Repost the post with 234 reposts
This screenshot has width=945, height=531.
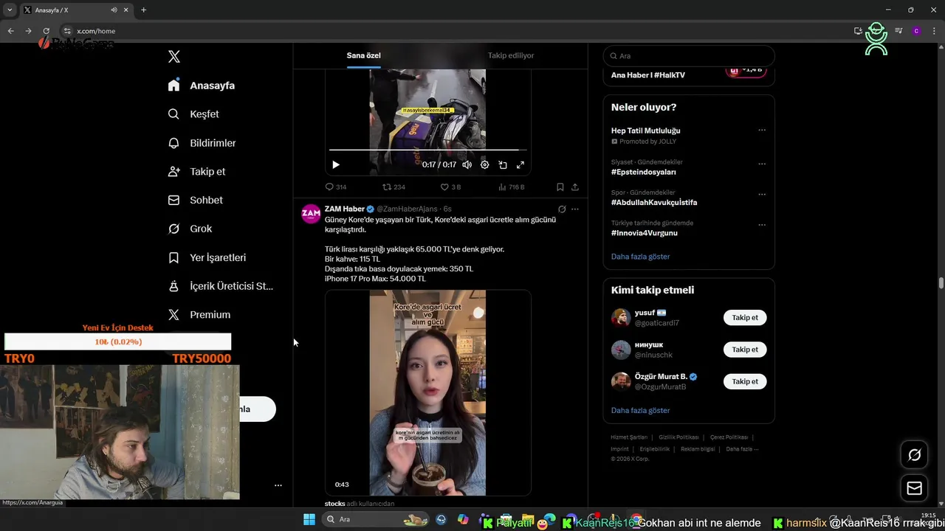coord(394,187)
